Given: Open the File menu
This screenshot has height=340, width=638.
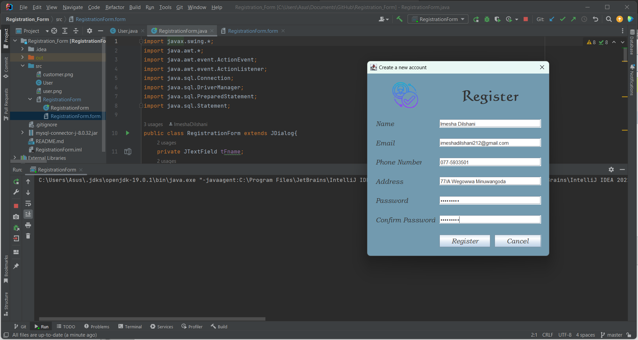Looking at the screenshot, I should point(23,7).
